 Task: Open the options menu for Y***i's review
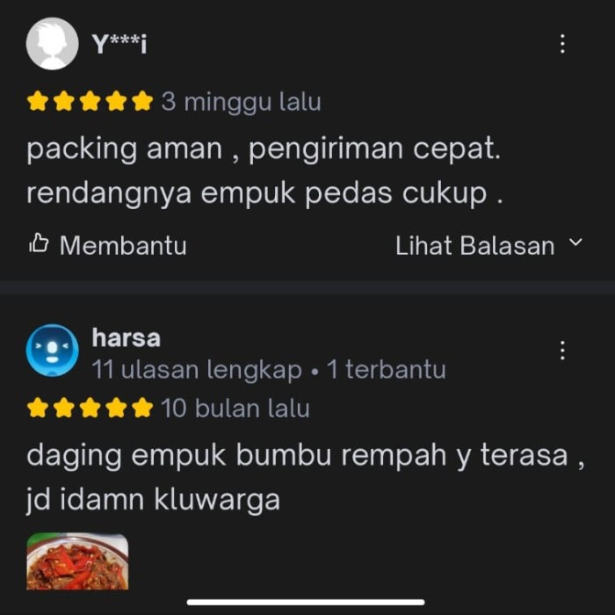[562, 44]
